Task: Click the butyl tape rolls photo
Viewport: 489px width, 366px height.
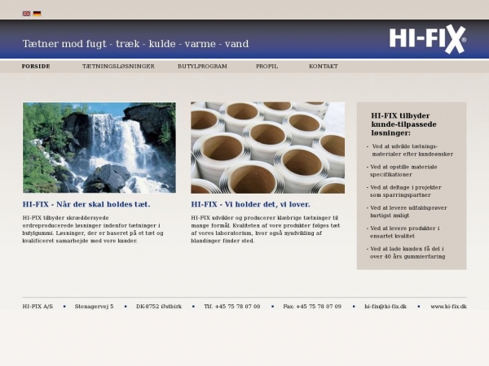Action: tap(268, 147)
